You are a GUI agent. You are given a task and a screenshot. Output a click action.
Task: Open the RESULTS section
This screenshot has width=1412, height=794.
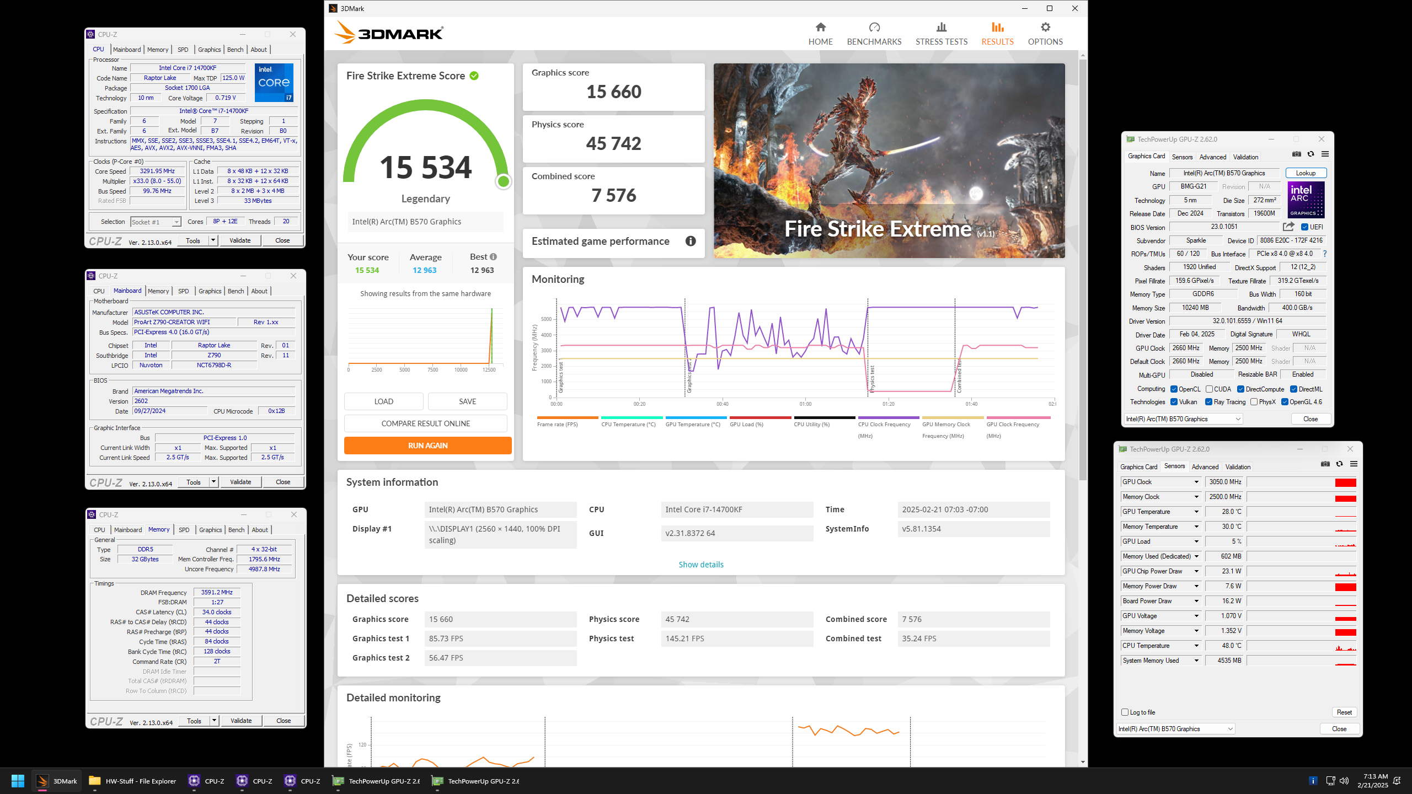997,34
